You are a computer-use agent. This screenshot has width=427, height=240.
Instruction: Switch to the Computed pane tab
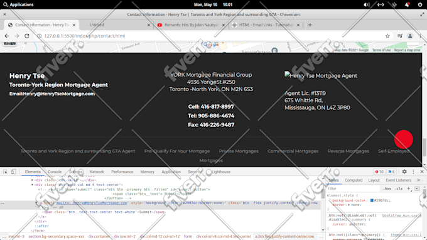pos(354,180)
